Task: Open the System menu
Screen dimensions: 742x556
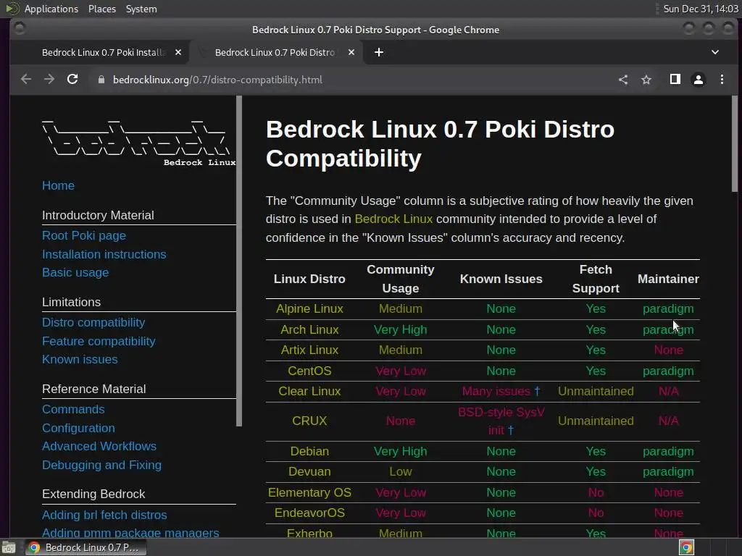Action: tap(141, 9)
